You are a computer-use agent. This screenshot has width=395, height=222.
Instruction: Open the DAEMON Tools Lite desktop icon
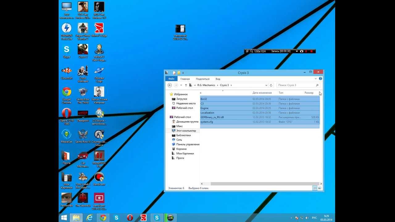coord(66,31)
